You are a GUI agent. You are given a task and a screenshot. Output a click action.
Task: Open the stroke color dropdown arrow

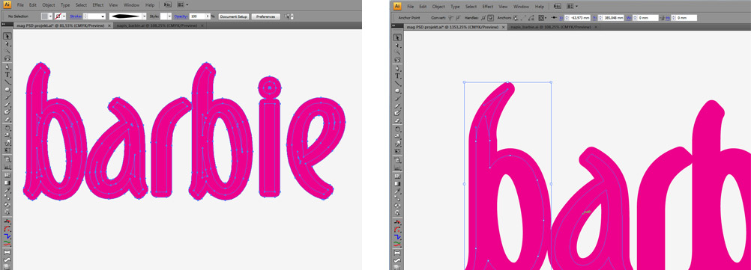(64, 16)
